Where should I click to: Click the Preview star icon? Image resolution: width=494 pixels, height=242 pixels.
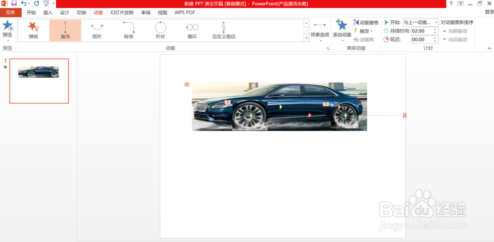pos(7,26)
